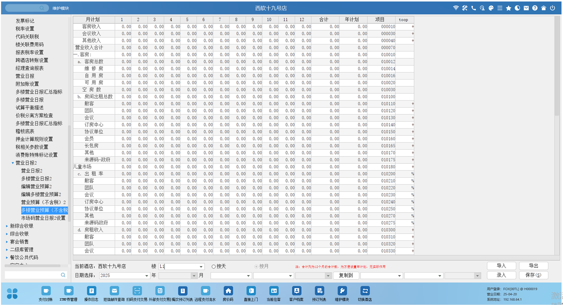
Task: Select the 按天 radio button
Action: point(214,266)
